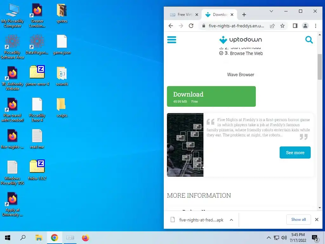Open Firefox from the taskbar

pyautogui.click(x=85, y=238)
